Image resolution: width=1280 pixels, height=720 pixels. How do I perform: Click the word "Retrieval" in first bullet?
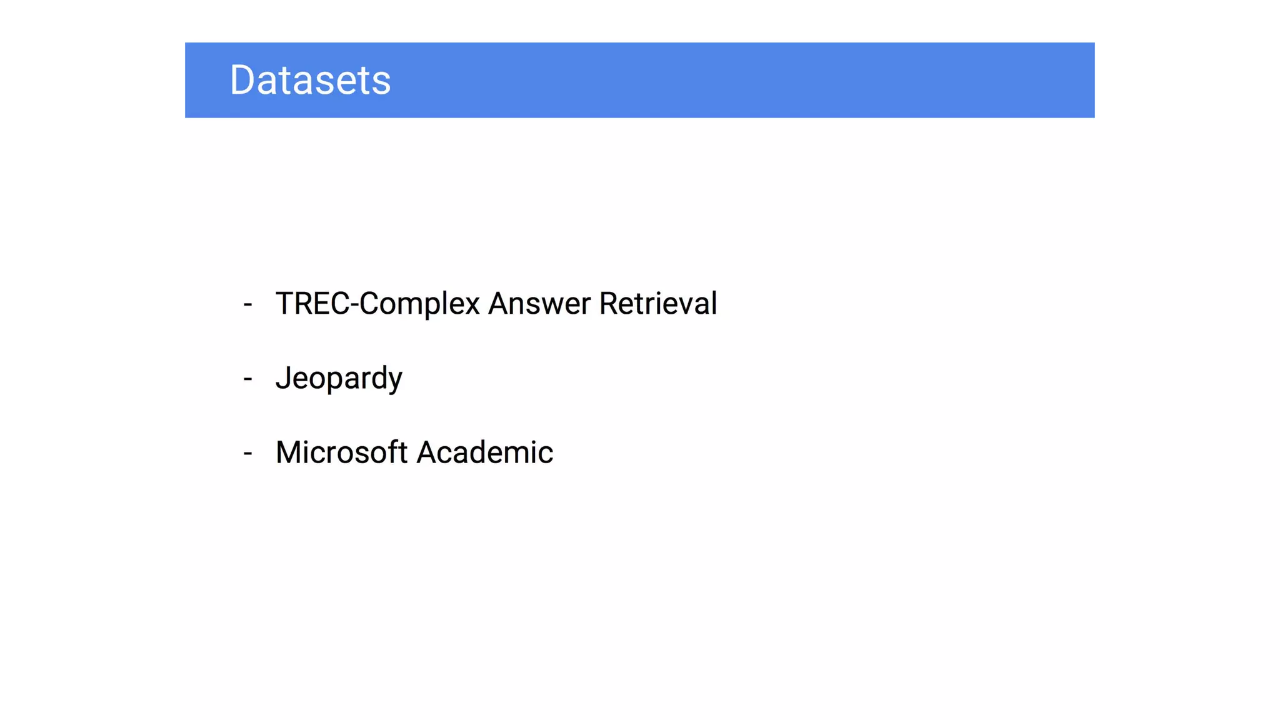point(657,304)
